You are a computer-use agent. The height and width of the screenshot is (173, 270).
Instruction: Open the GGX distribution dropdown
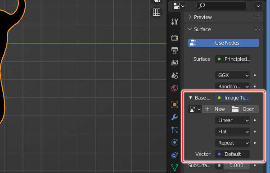[x=233, y=75]
